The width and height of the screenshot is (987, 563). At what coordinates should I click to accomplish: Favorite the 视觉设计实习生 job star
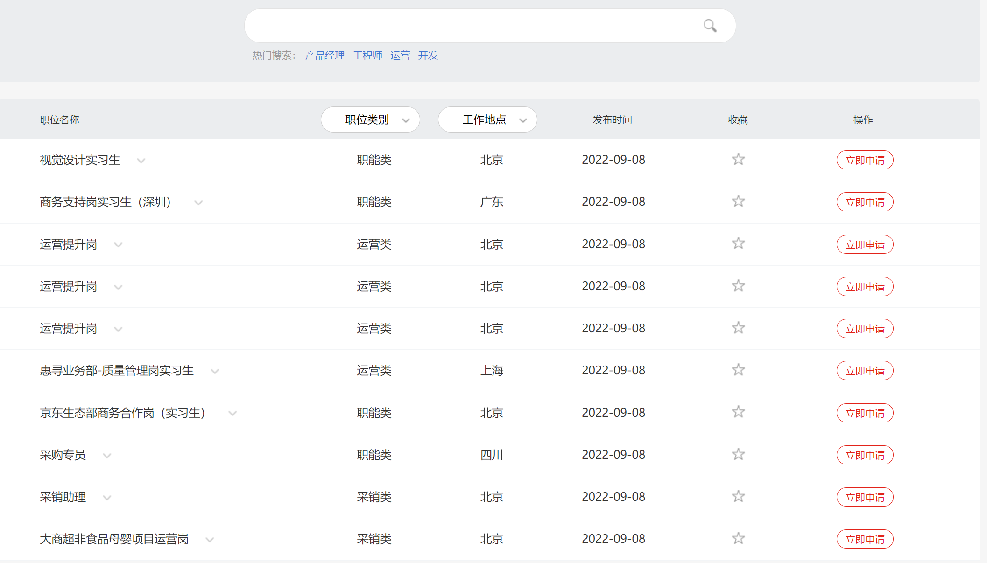[x=738, y=159]
